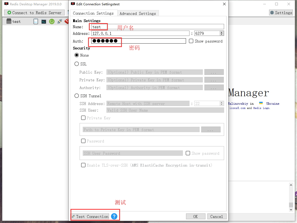The image size is (297, 223).
Task: Click Cancel to discard changes
Action: [217, 216]
